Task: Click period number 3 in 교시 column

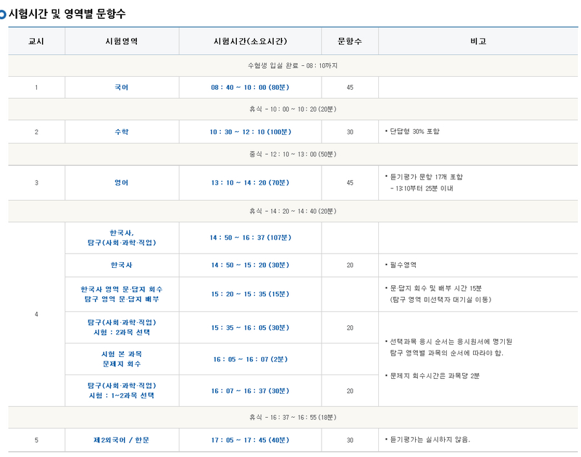Action: click(x=36, y=183)
